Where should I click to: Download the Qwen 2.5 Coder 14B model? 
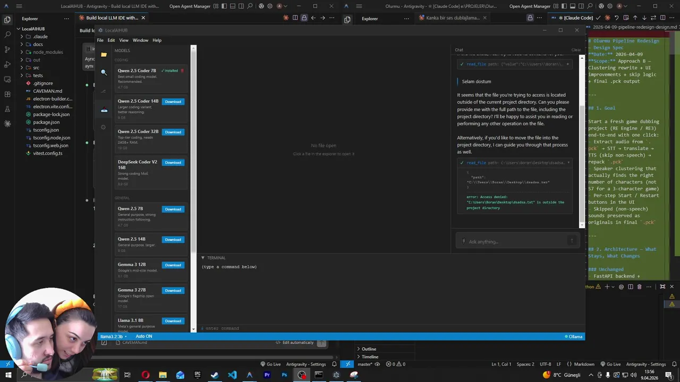point(173,102)
